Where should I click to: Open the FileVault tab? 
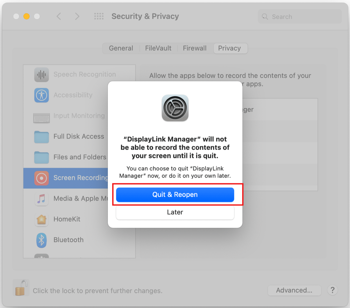(158, 48)
